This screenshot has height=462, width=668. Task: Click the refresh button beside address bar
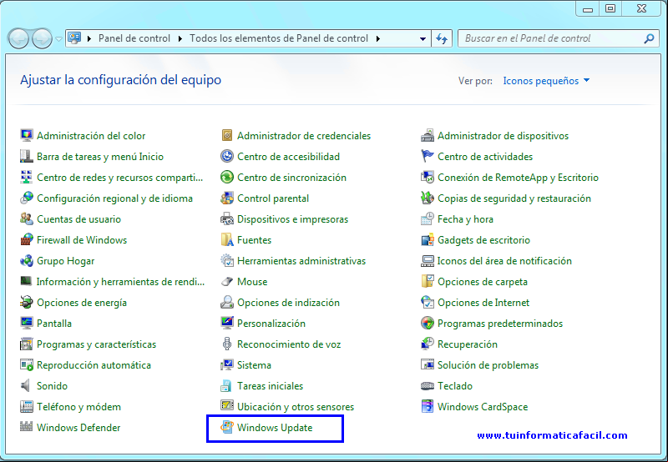tap(442, 38)
